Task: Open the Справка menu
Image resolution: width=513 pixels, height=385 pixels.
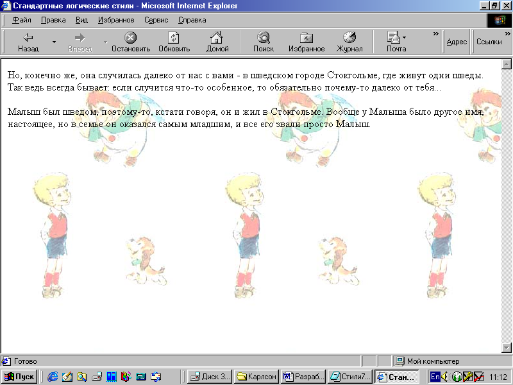Action: (x=192, y=20)
